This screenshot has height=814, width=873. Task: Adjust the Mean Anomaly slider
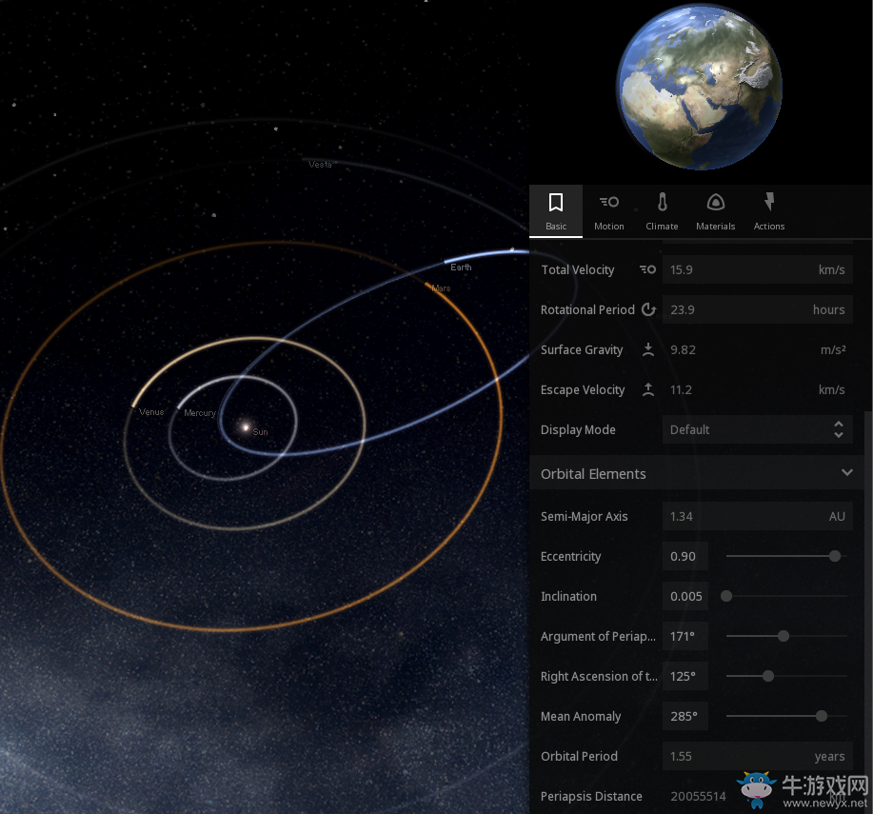click(x=821, y=716)
